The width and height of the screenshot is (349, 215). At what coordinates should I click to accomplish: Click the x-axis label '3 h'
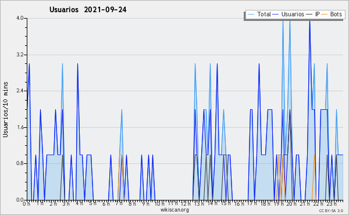pos(66,203)
